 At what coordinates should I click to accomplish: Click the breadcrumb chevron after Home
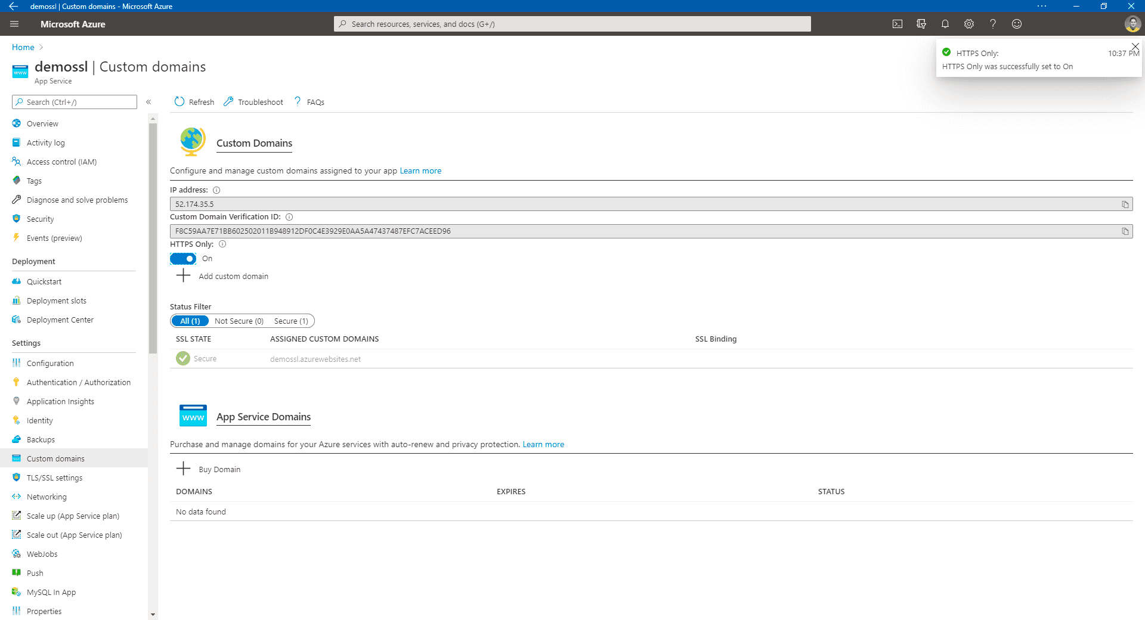click(x=41, y=47)
